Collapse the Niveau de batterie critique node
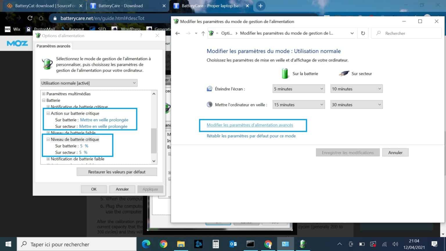This screenshot has width=446, height=251. 48,139
